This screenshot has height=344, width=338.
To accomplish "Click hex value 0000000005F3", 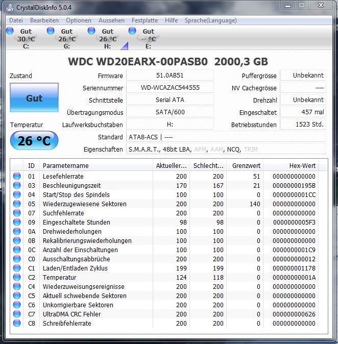I will coord(294,223).
